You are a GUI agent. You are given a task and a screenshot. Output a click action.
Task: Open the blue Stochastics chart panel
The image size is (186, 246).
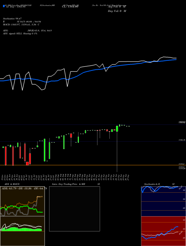click(x=163, y=201)
